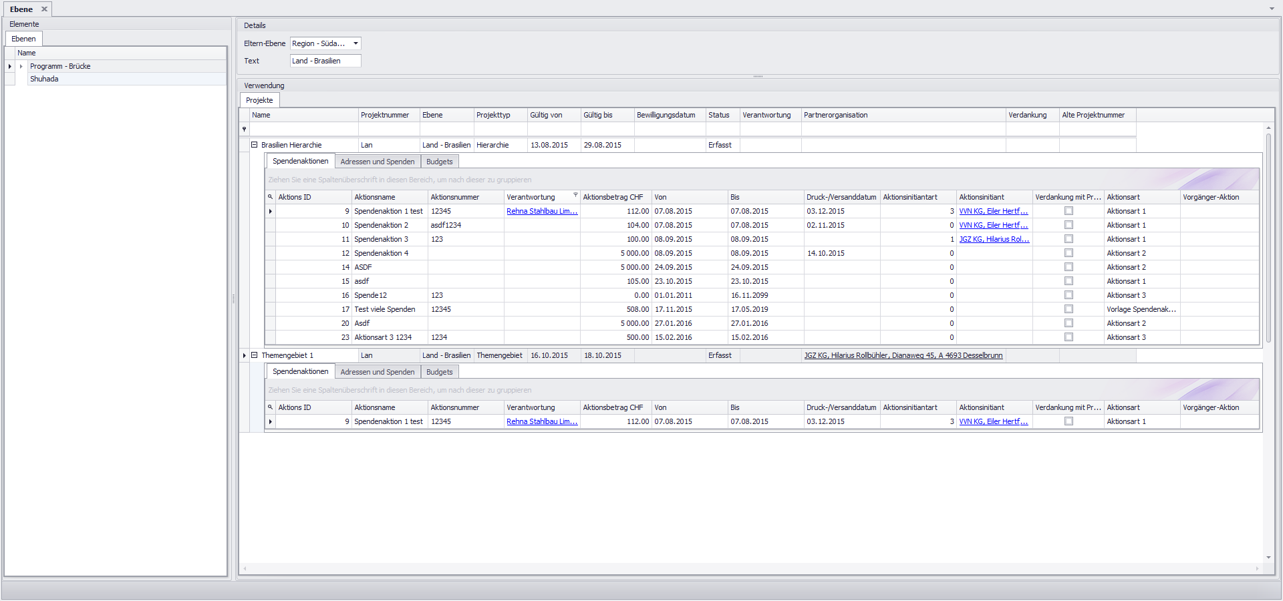
Task: Click the filter icon on Verantwortung column
Action: (575, 195)
